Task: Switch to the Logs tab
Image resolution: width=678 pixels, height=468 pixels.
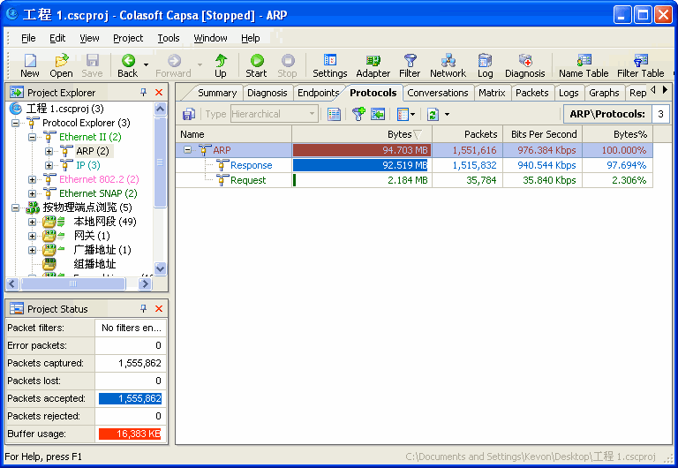Action: click(x=569, y=93)
